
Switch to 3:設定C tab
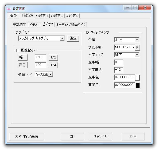pos(57,16)
